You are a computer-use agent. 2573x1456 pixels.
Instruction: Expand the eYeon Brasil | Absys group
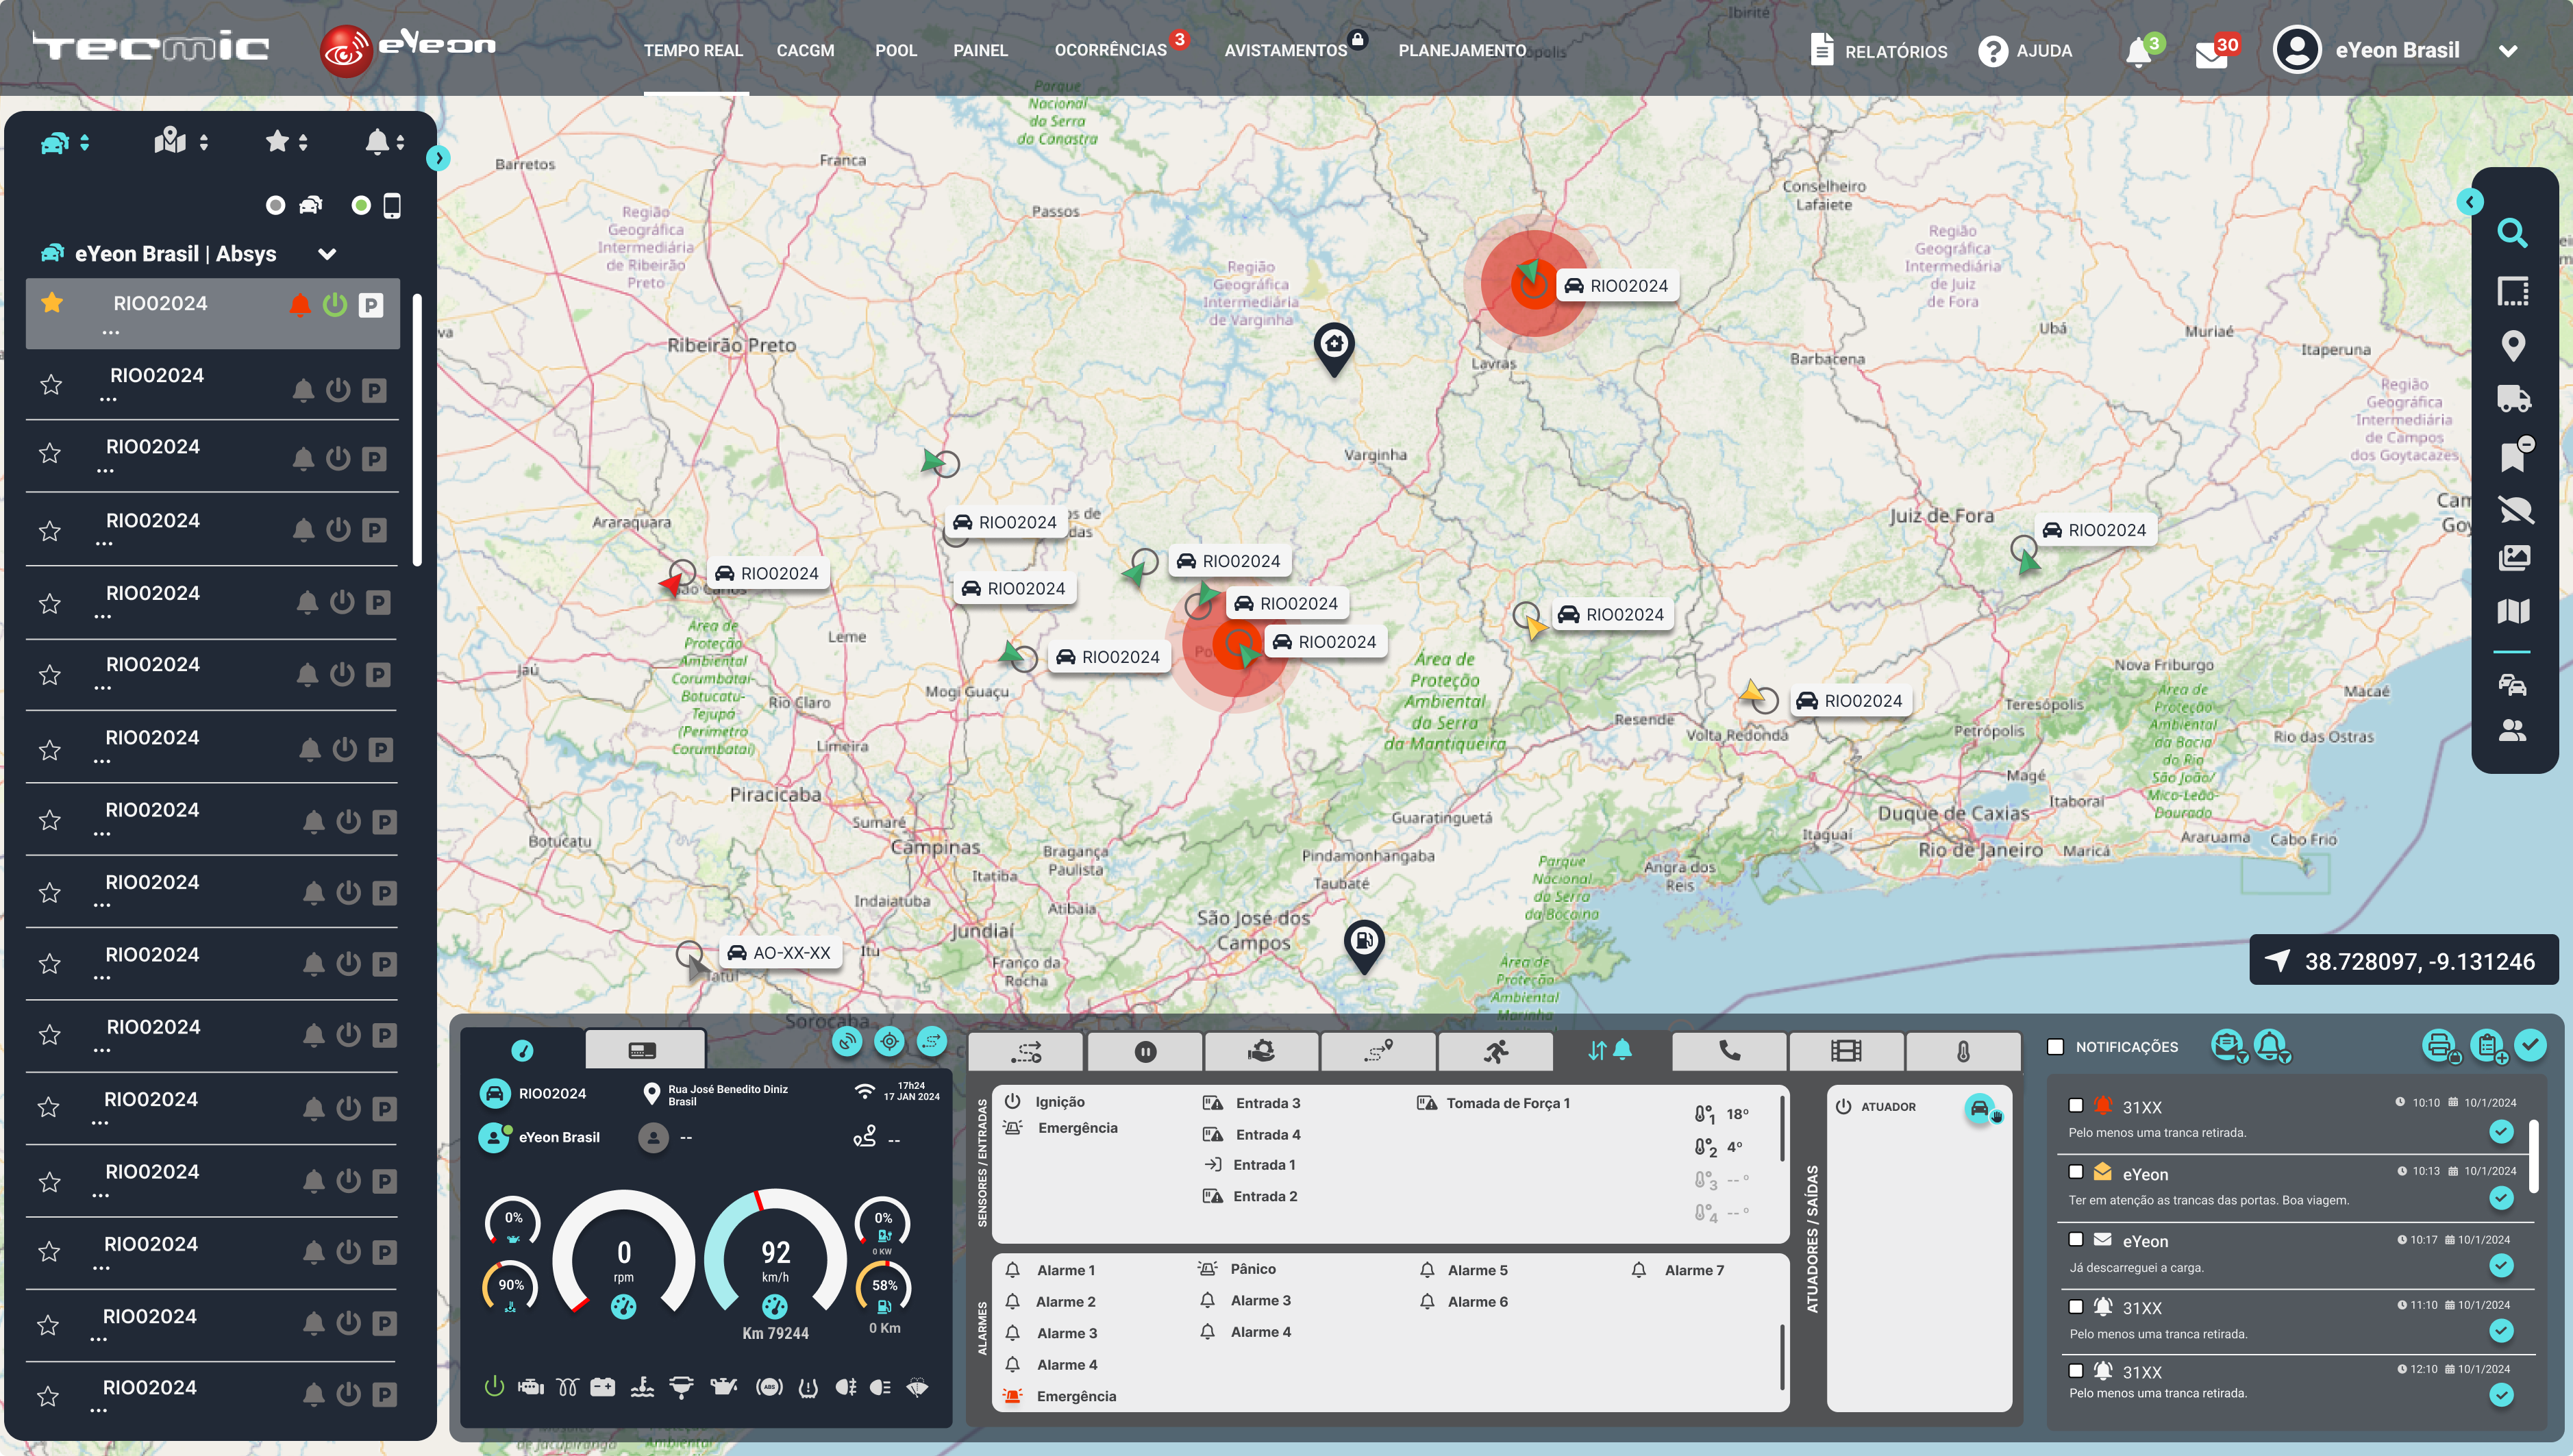coord(327,254)
